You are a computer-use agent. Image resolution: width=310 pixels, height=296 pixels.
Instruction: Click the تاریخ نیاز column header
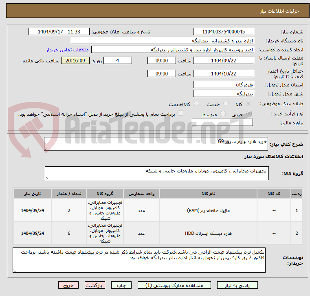point(33,194)
